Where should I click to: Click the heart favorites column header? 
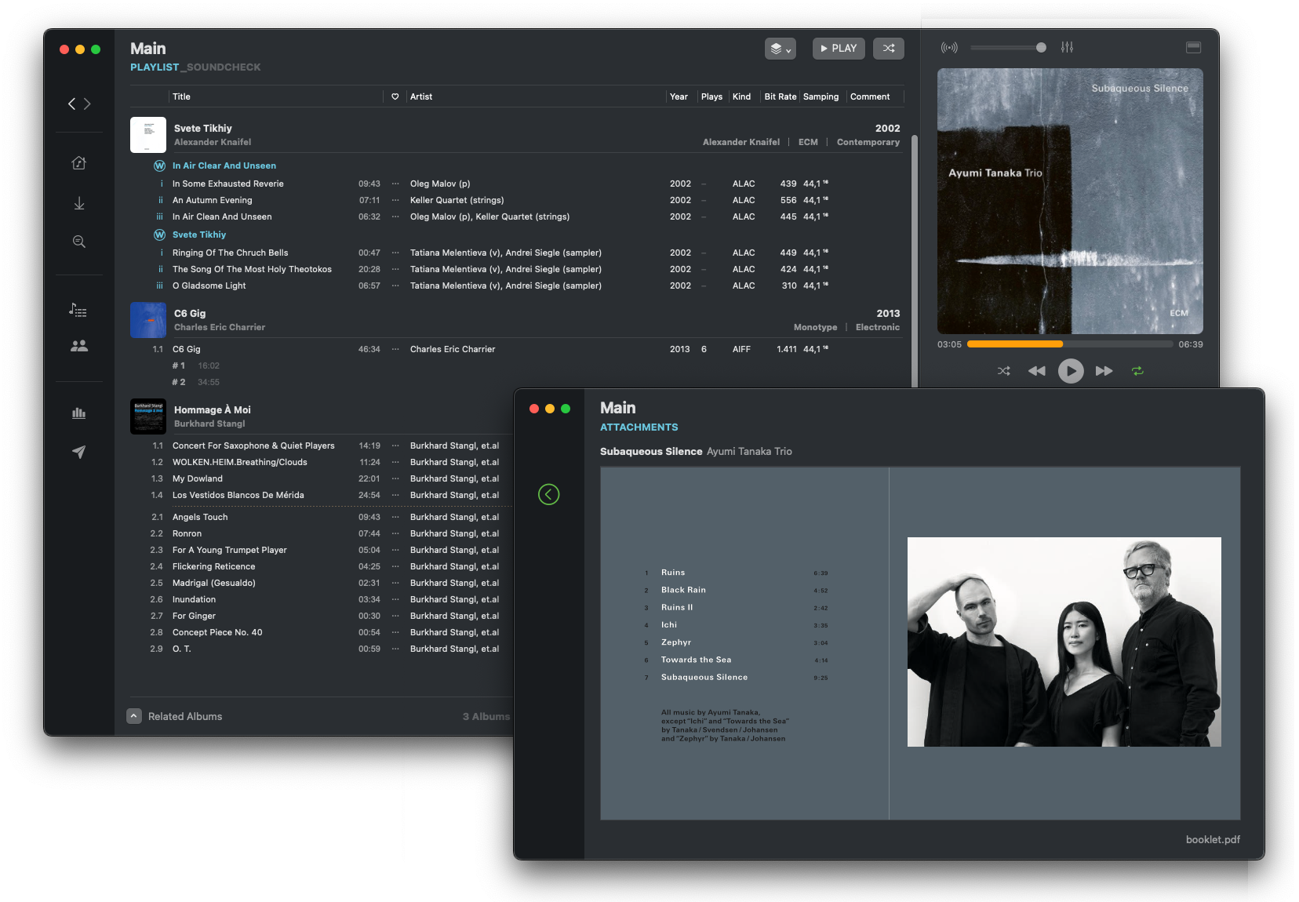click(x=395, y=96)
